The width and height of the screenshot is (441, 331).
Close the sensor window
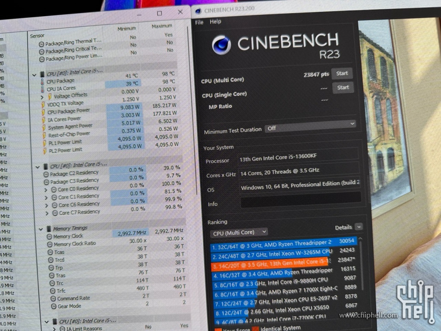pyautogui.click(x=180, y=12)
